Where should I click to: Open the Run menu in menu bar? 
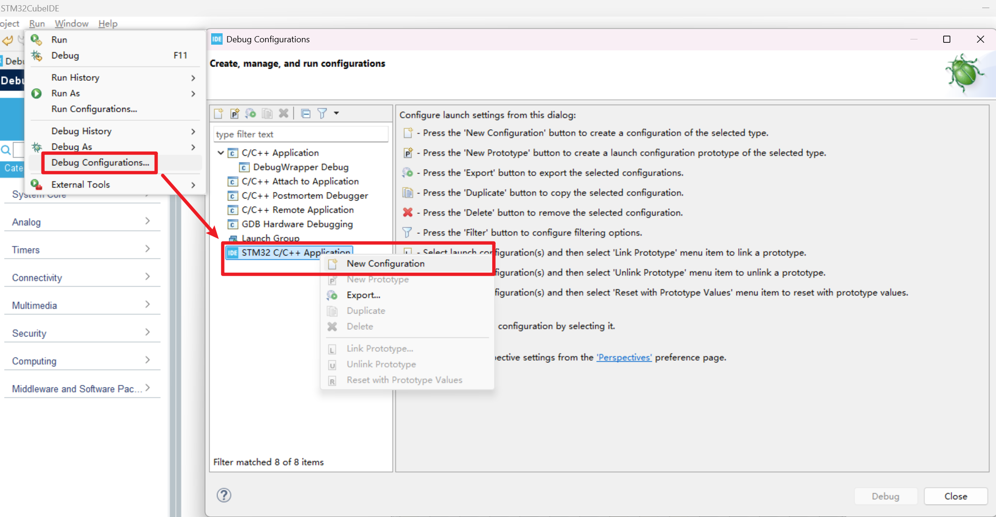(37, 23)
